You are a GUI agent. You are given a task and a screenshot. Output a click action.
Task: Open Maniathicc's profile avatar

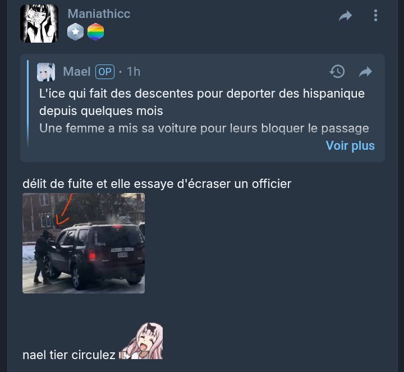coord(39,24)
